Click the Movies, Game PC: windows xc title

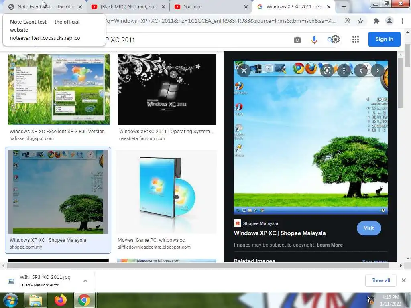point(151,240)
